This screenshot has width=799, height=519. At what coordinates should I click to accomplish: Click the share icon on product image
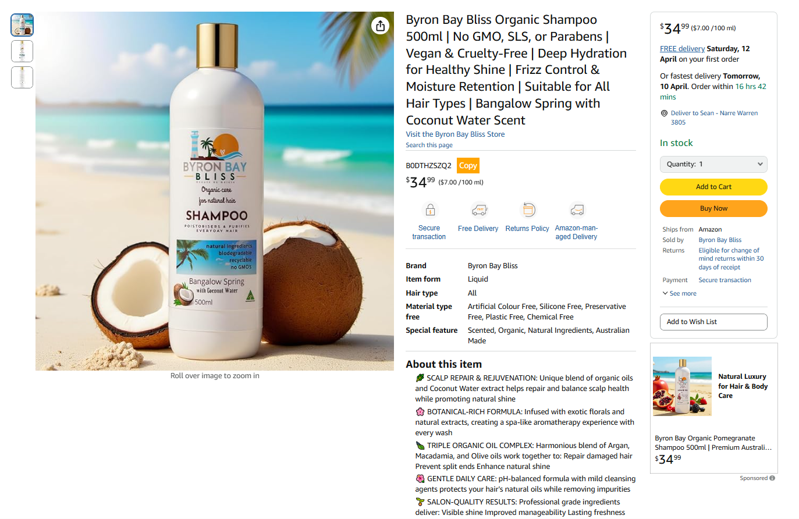(x=380, y=26)
